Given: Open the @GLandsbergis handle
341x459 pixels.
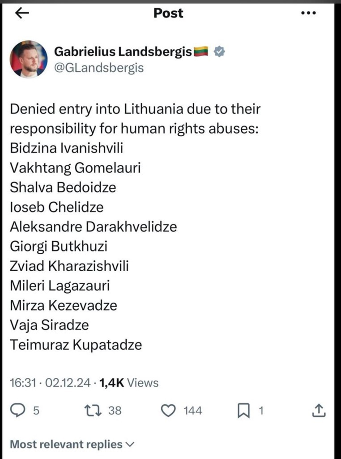Looking at the screenshot, I should (99, 68).
